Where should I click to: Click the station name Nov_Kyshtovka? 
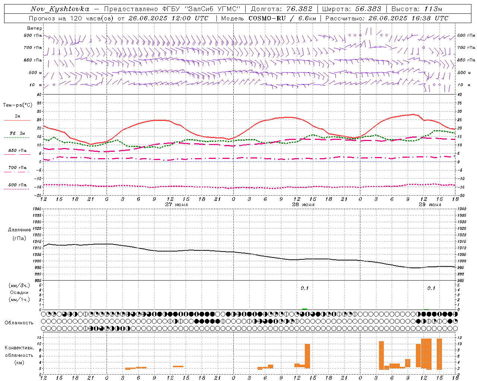pos(60,9)
